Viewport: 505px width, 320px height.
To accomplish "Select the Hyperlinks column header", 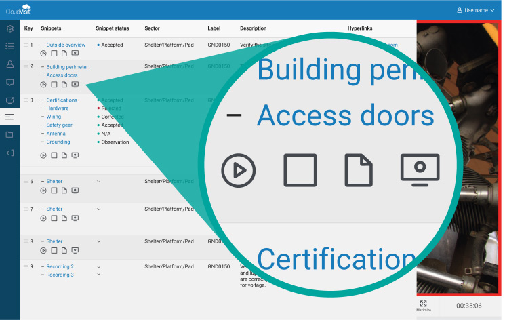I will click(360, 28).
